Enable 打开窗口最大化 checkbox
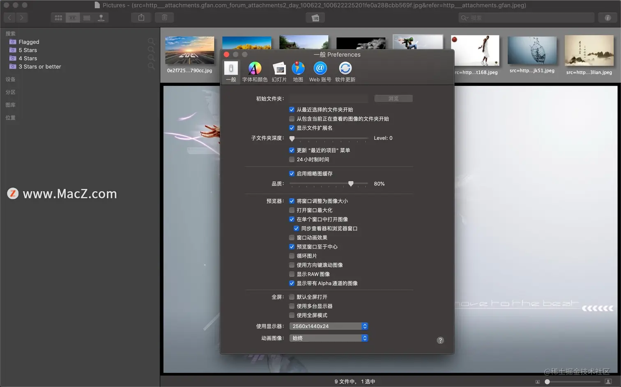Viewport: 621px width, 387px height. tap(292, 210)
